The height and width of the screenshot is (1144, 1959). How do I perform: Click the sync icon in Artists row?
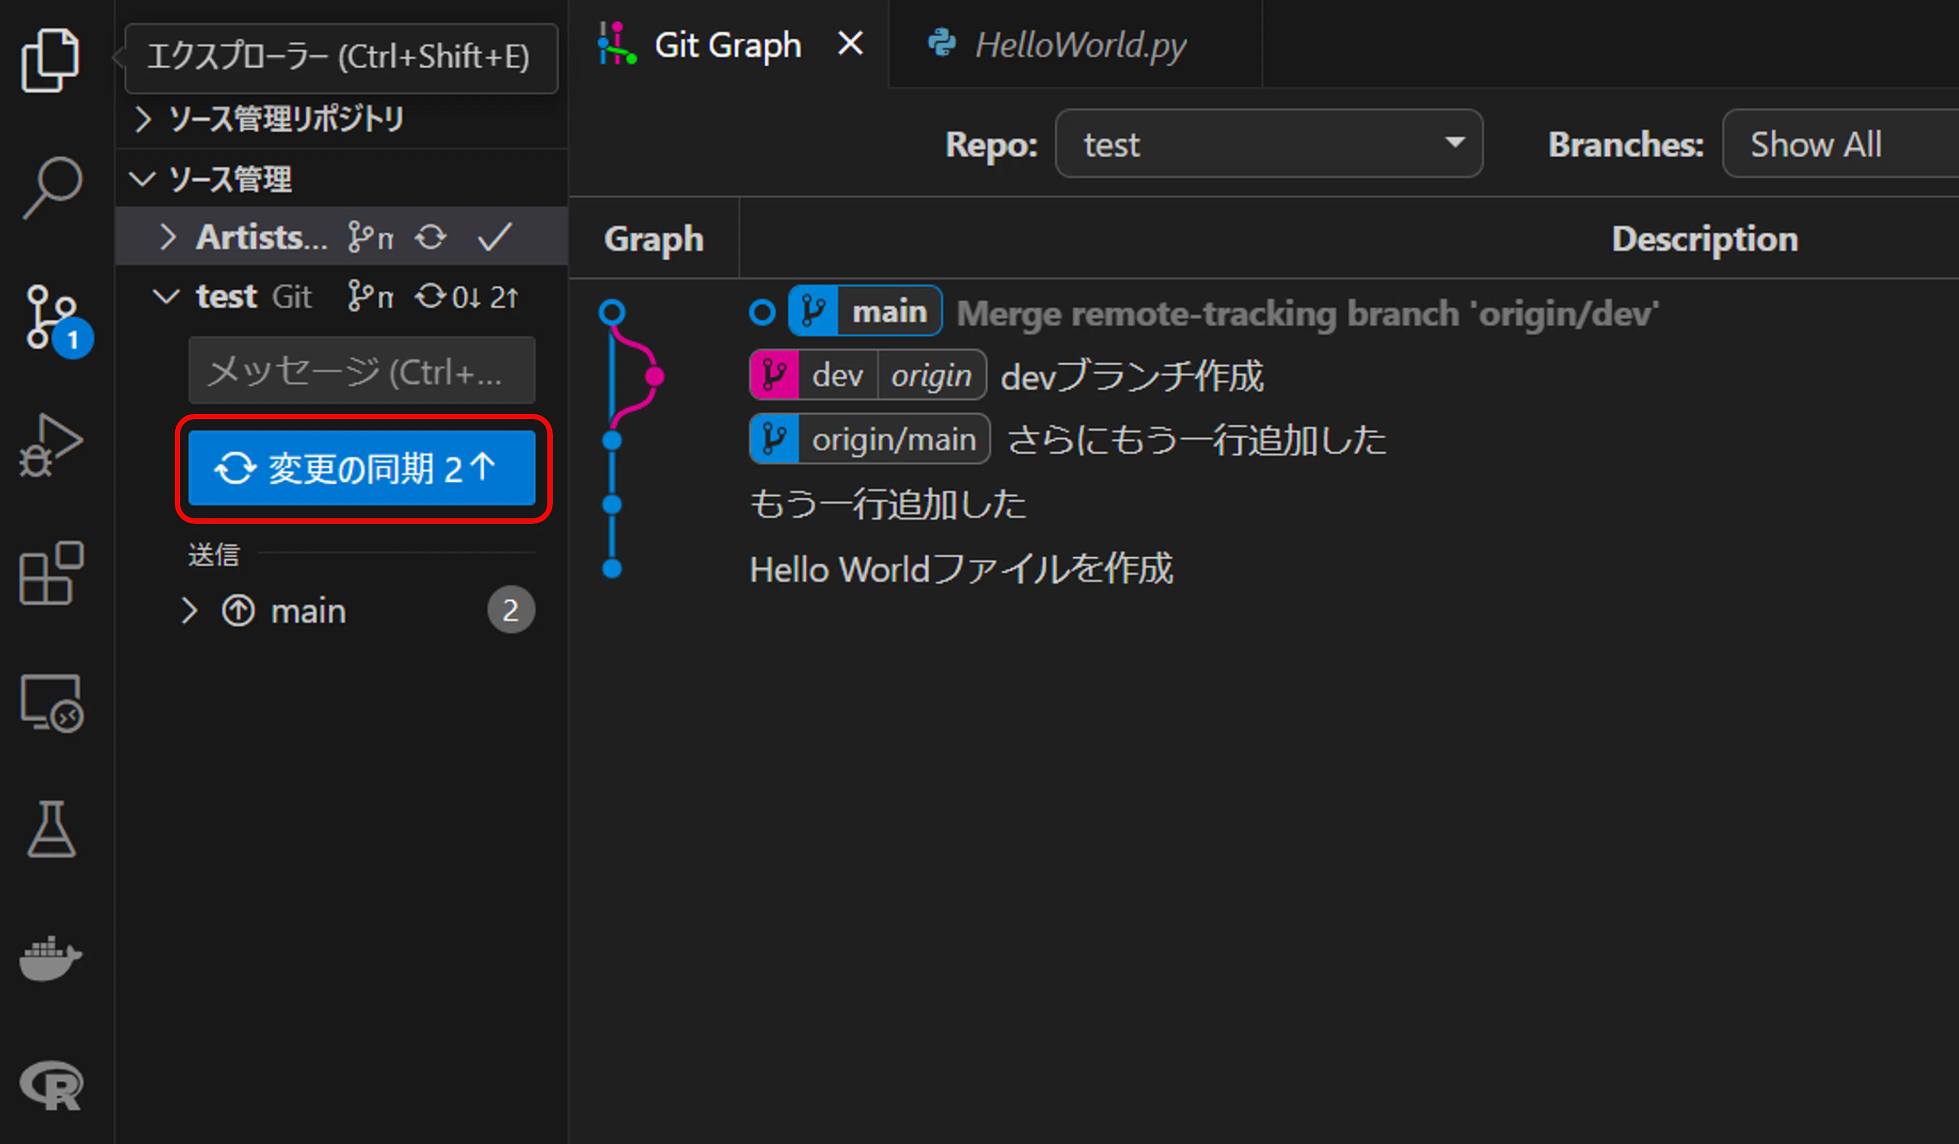tap(431, 237)
